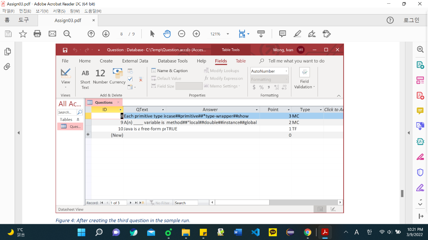Zoom in with the plus circle icon
The width and height of the screenshot is (428, 240).
pos(196,34)
